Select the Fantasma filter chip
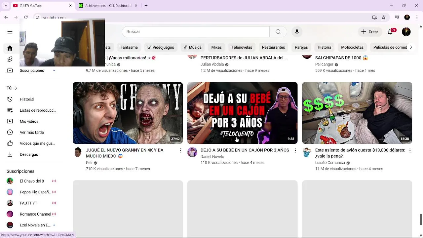The image size is (423, 238). point(129,47)
